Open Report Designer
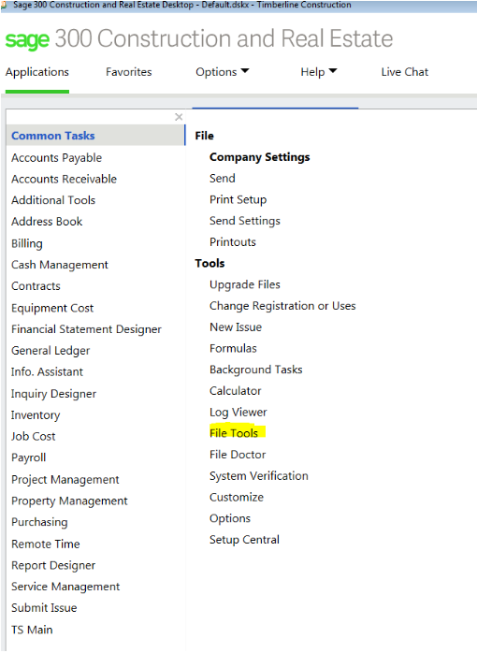 click(x=53, y=565)
